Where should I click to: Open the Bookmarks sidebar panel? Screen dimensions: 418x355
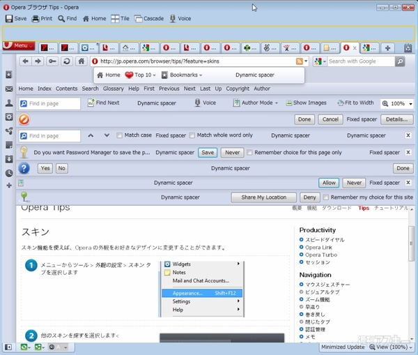pyautogui.click(x=9, y=75)
